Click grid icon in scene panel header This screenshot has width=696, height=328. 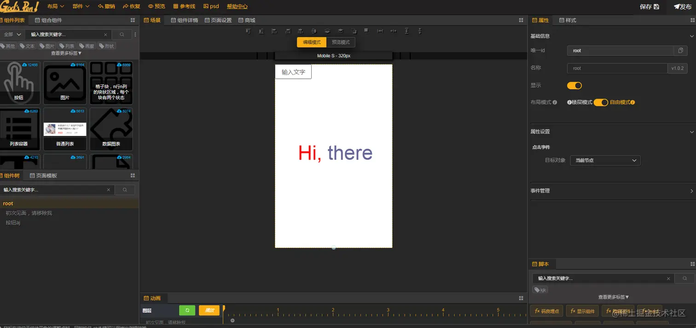[522, 20]
